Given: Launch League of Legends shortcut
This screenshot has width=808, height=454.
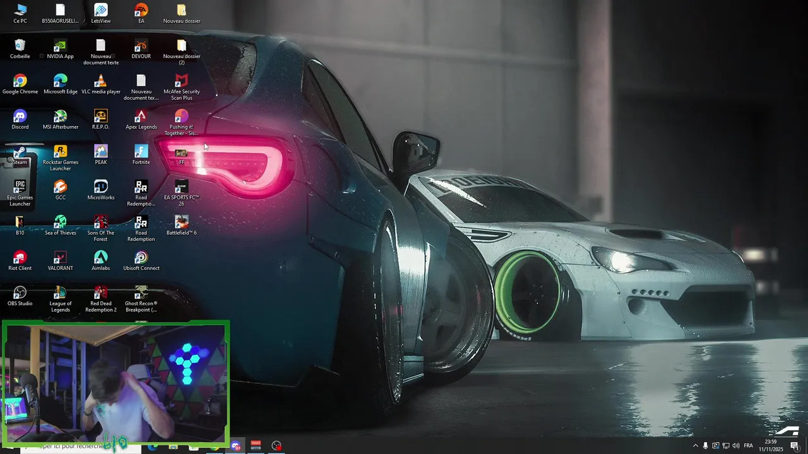Looking at the screenshot, I should 61,300.
